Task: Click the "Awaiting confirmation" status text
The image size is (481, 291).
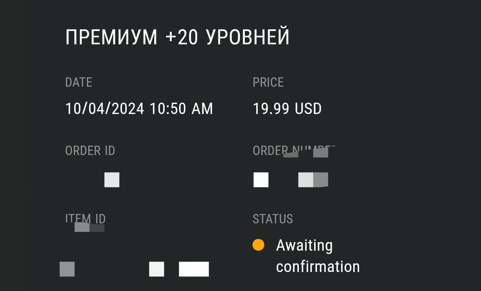Action: [317, 256]
